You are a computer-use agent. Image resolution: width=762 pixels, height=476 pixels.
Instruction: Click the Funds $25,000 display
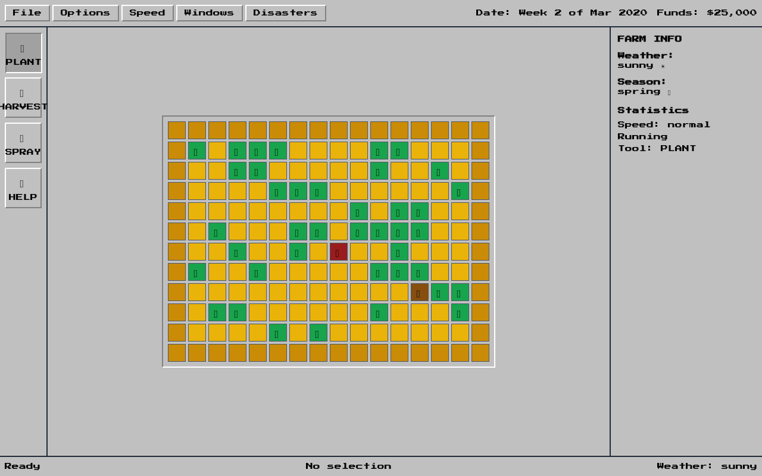(707, 13)
